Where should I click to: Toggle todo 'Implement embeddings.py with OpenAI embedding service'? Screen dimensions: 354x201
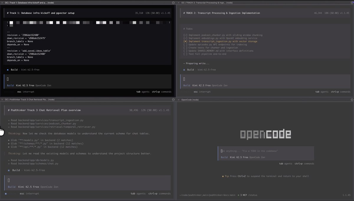coord(185,38)
